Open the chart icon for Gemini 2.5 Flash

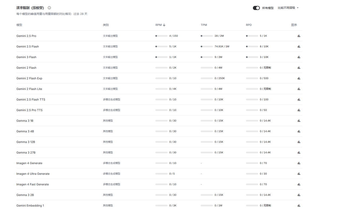click(299, 46)
